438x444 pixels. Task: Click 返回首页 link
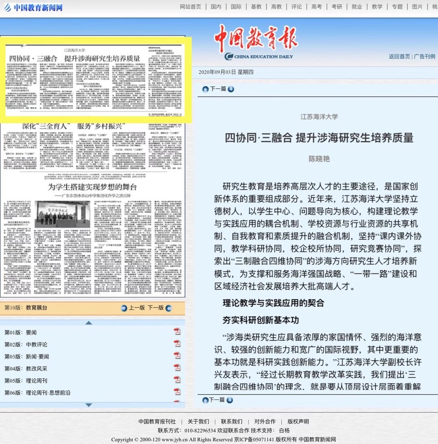pyautogui.click(x=399, y=56)
